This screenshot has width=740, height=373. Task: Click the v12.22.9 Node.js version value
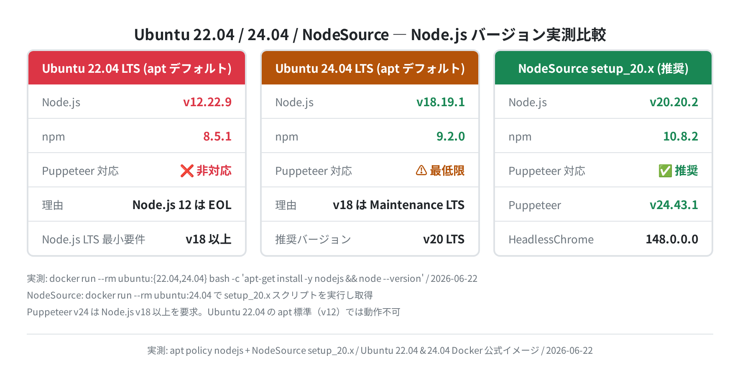coord(207,102)
